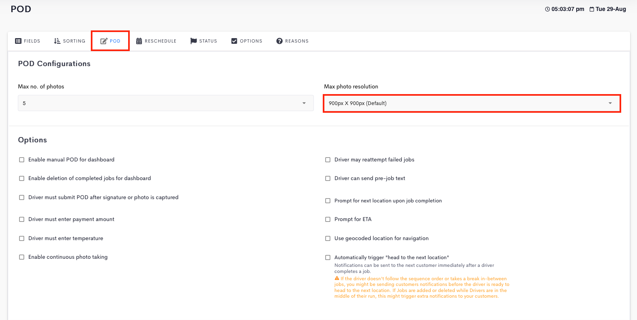Check Prompt for next location upon completion
The height and width of the screenshot is (320, 637).
coord(328,201)
